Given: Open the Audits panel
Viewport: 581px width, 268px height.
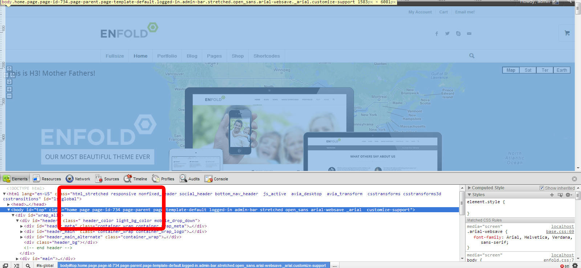Looking at the screenshot, I should point(190,179).
